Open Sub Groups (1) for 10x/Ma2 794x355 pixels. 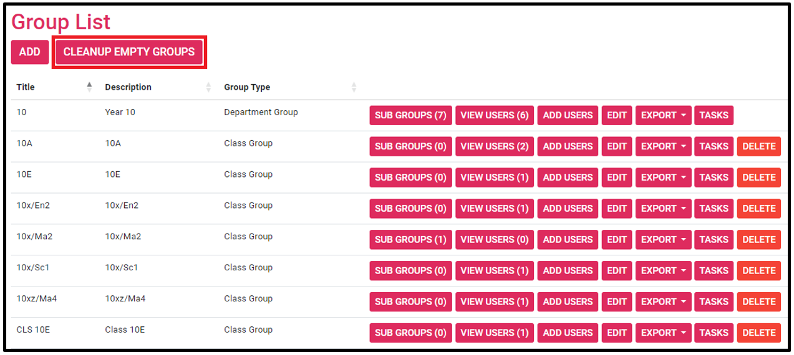click(x=410, y=239)
